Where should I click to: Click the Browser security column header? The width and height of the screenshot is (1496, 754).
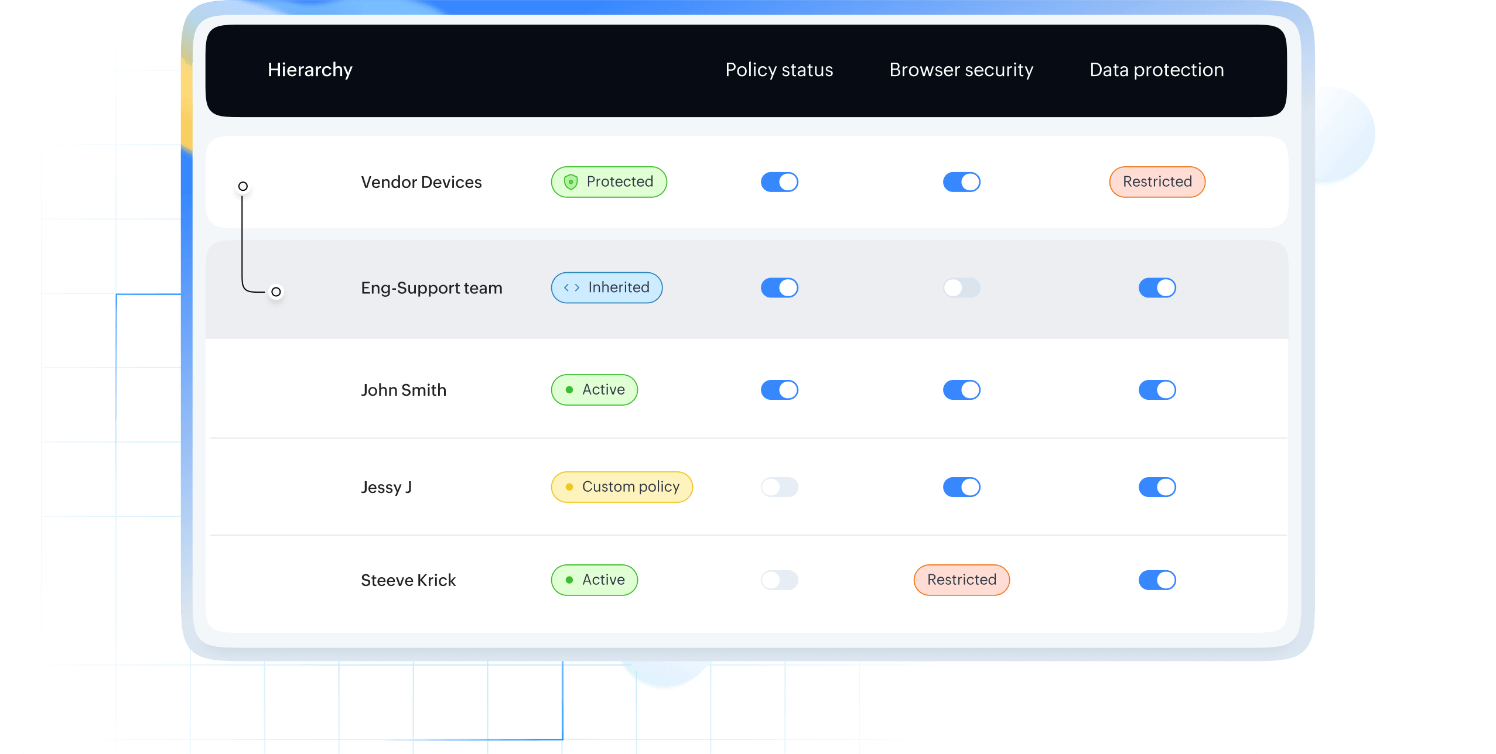pyautogui.click(x=961, y=70)
